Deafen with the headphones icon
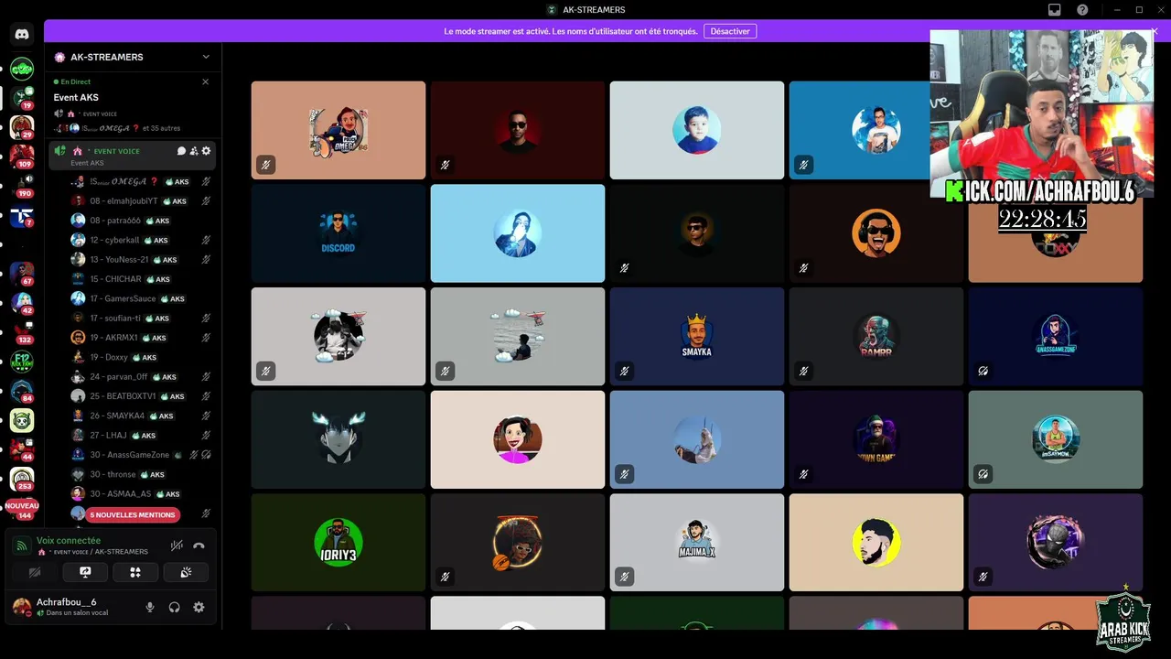Image resolution: width=1171 pixels, height=659 pixels. click(x=174, y=607)
